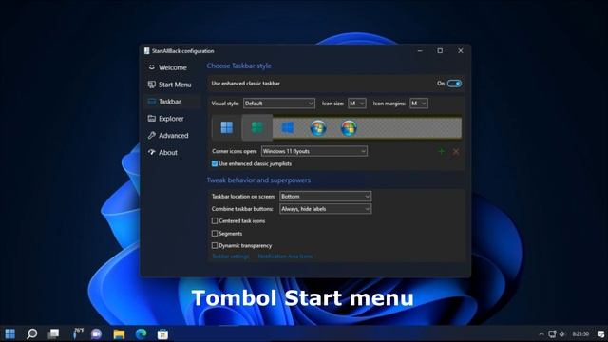Launch Microsoft Edge from taskbar

point(141,333)
